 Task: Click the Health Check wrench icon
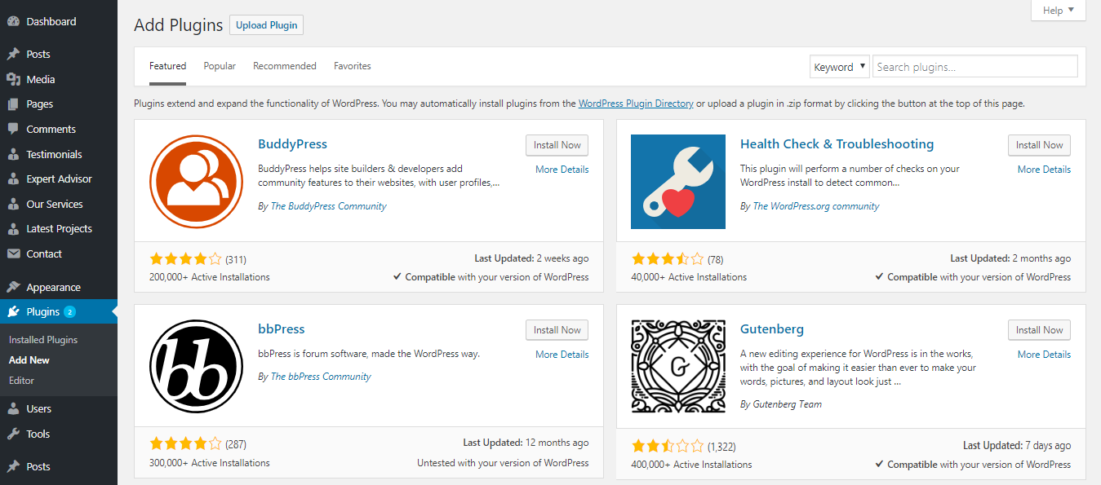click(x=677, y=182)
